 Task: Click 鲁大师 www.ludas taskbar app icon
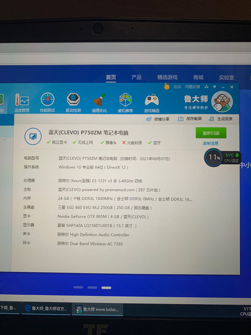(x=79, y=309)
